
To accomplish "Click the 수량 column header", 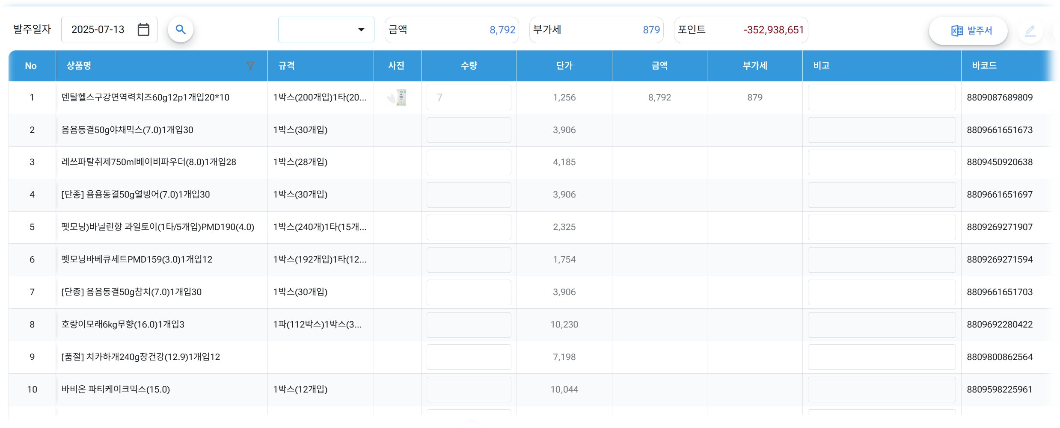I will tap(469, 65).
